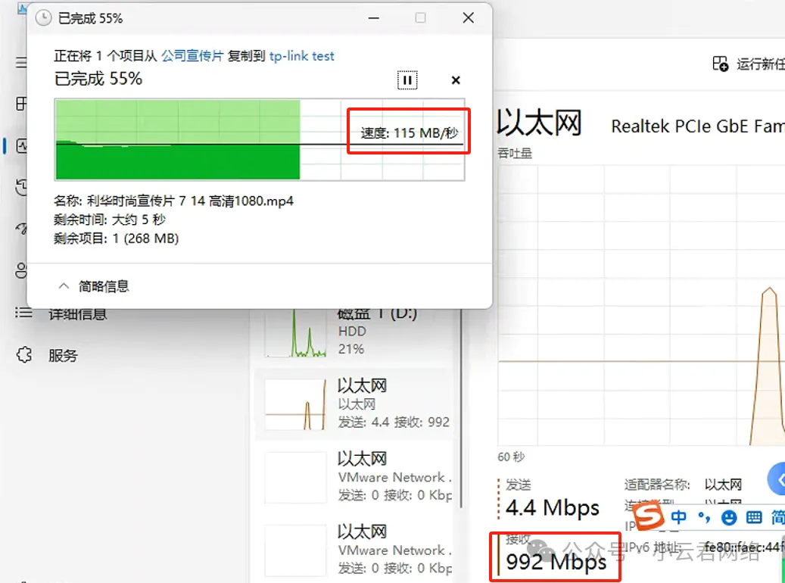Click the Services puzzle-piece icon in sidebar
The image size is (785, 583).
tap(24, 354)
